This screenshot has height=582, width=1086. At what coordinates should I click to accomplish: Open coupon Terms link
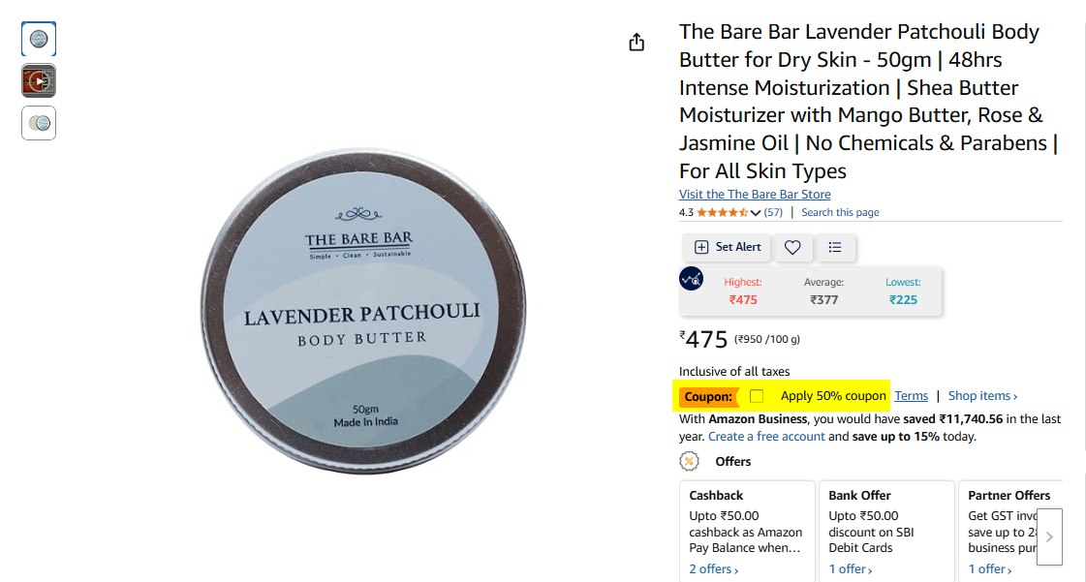[911, 396]
